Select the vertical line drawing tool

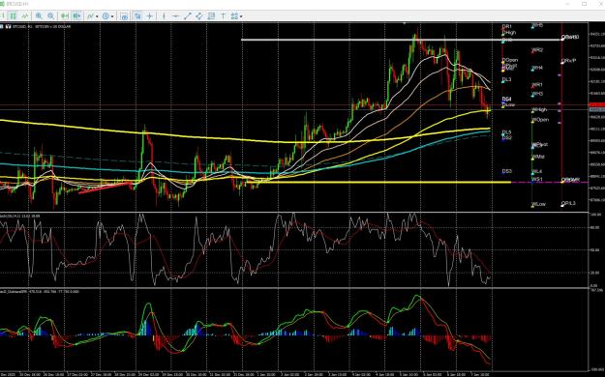point(164,16)
